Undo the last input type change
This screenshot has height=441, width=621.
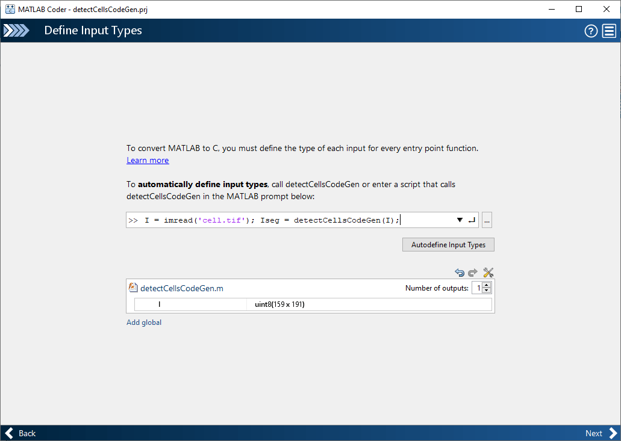(x=460, y=273)
